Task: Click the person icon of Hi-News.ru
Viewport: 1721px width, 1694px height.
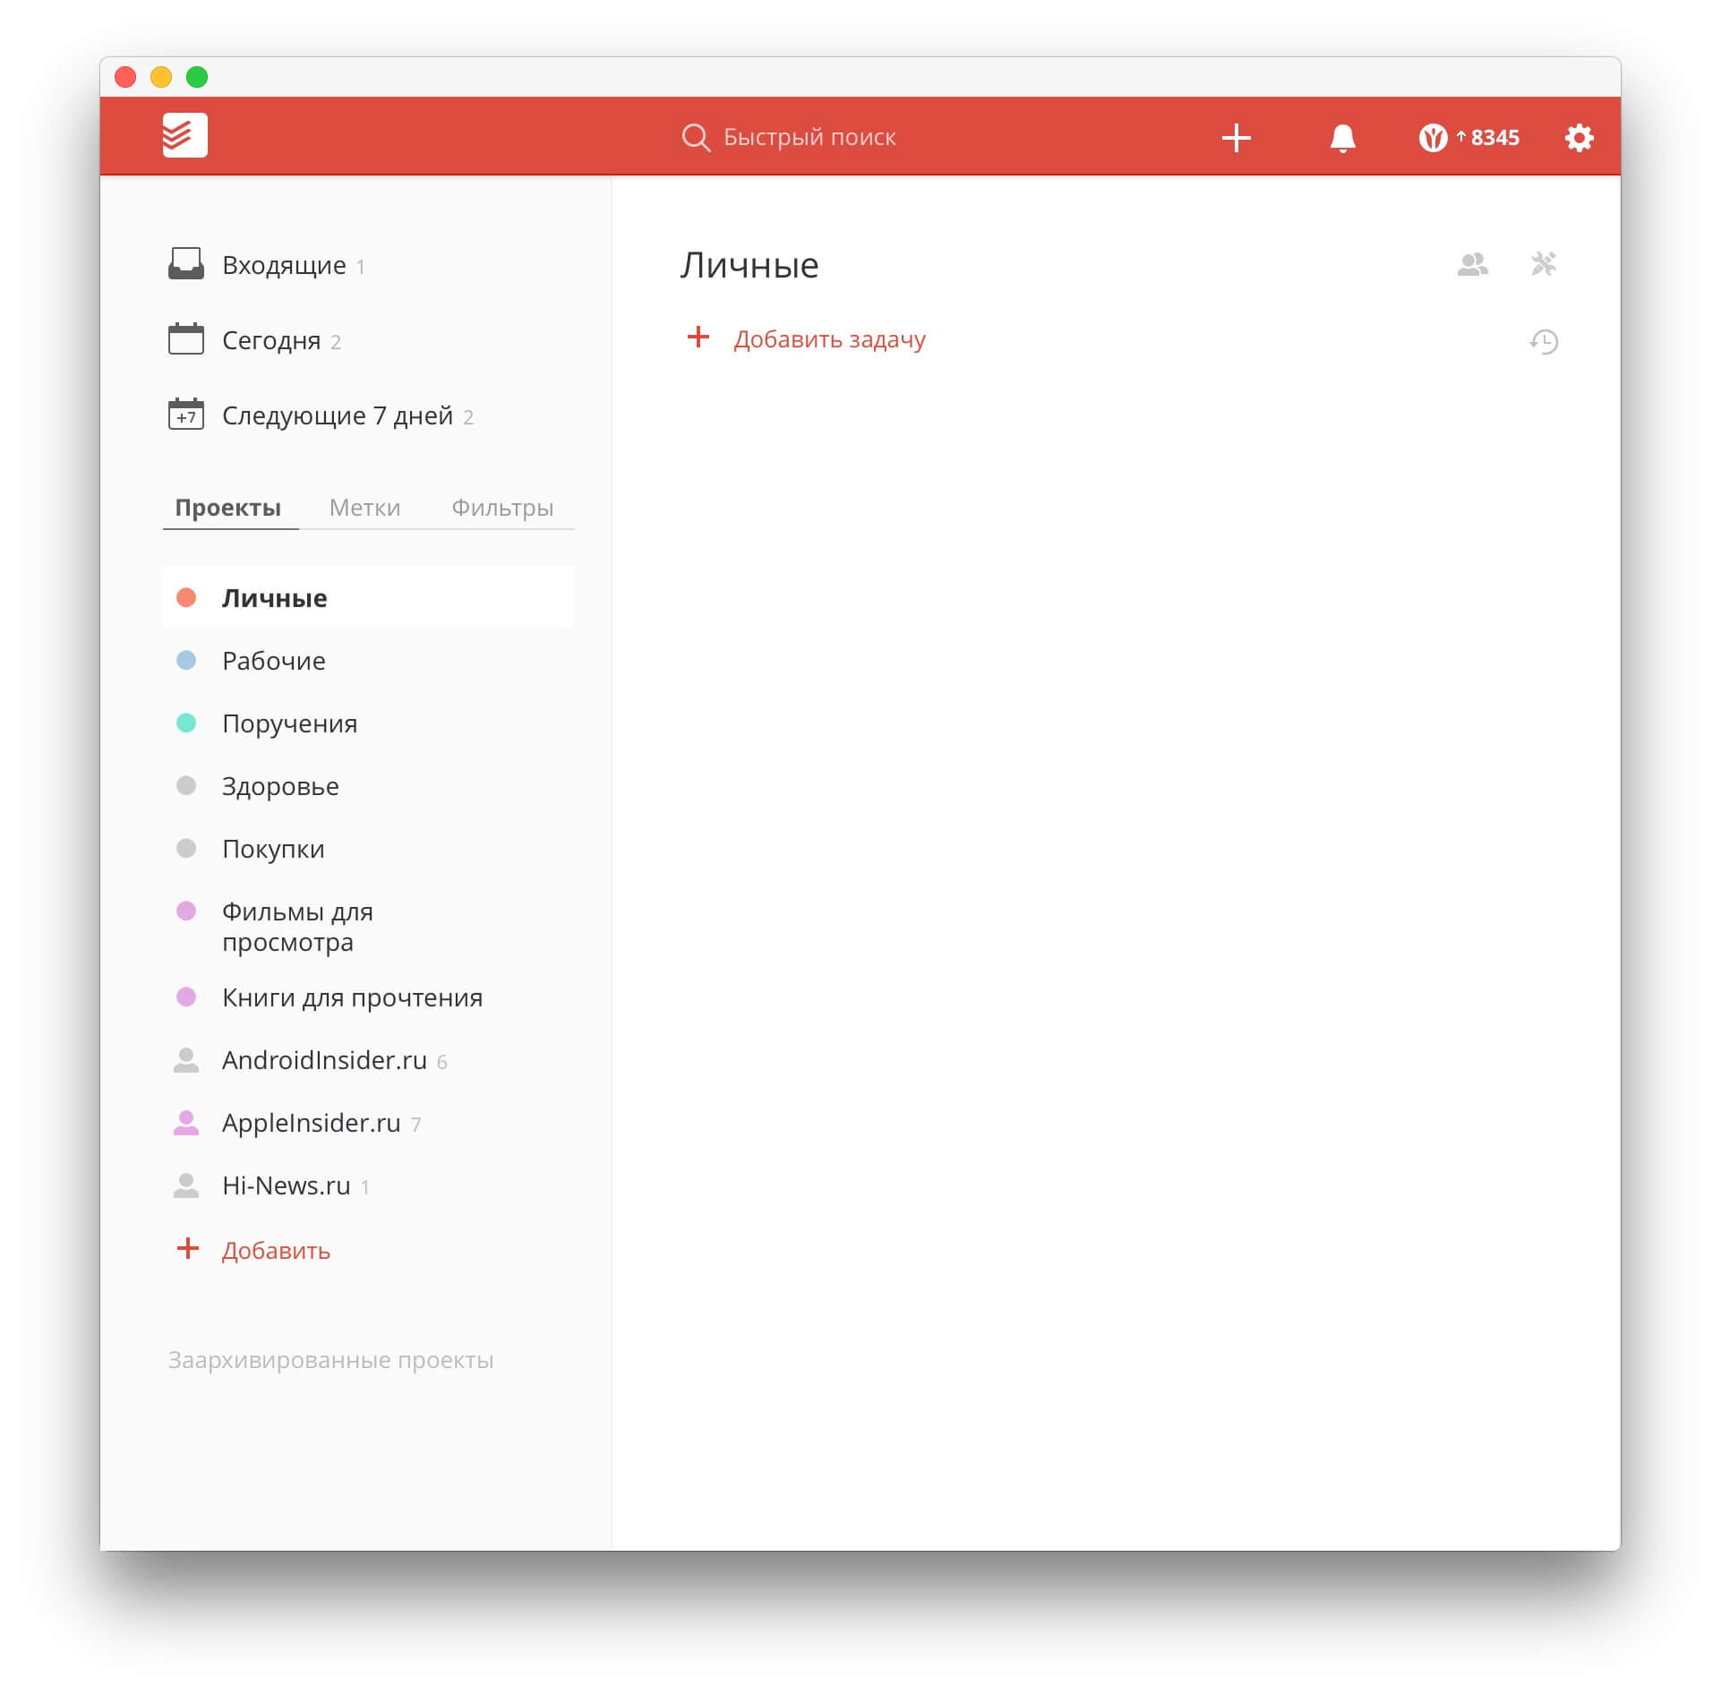Action: (185, 1185)
